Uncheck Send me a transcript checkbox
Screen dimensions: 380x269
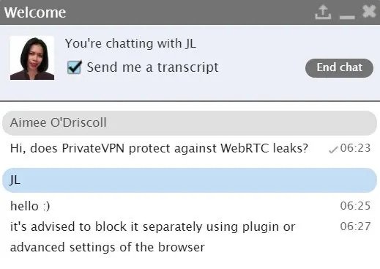(75, 67)
